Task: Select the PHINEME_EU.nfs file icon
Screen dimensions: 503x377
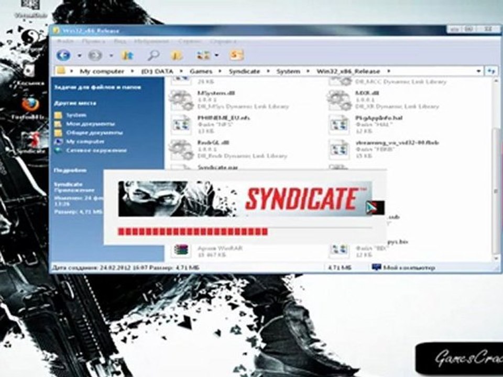Action: [x=181, y=125]
